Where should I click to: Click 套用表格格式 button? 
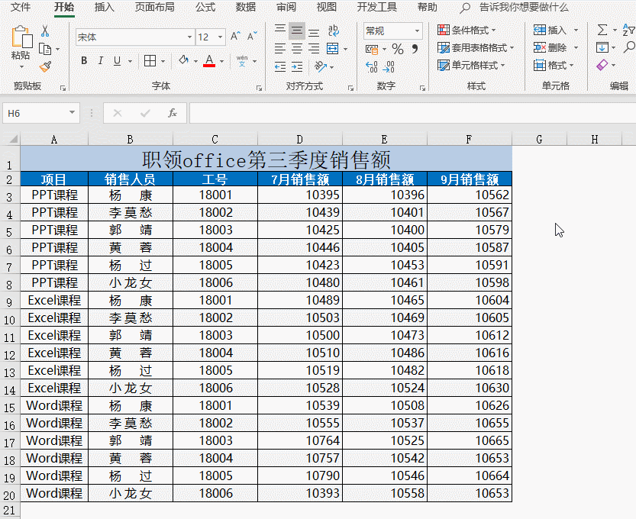pos(476,48)
